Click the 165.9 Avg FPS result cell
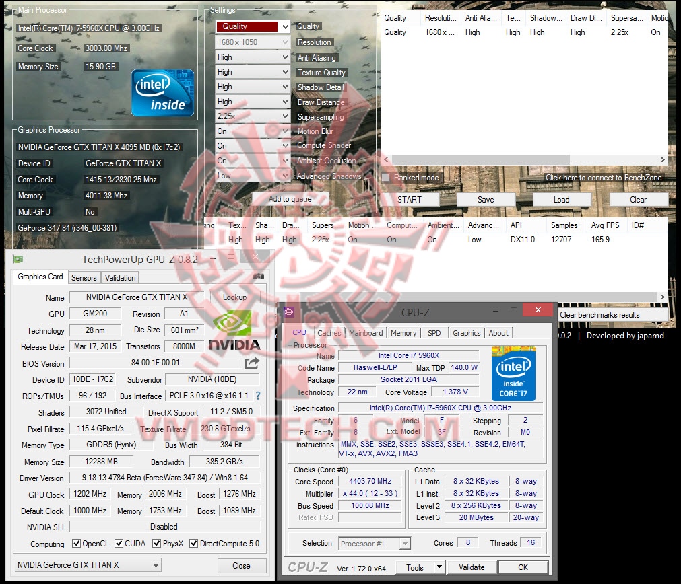 click(601, 239)
